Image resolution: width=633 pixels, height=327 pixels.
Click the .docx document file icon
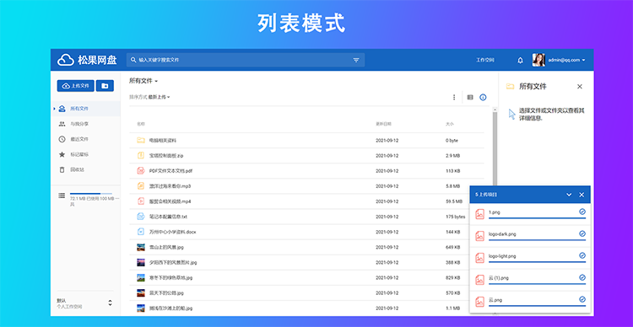[140, 232]
